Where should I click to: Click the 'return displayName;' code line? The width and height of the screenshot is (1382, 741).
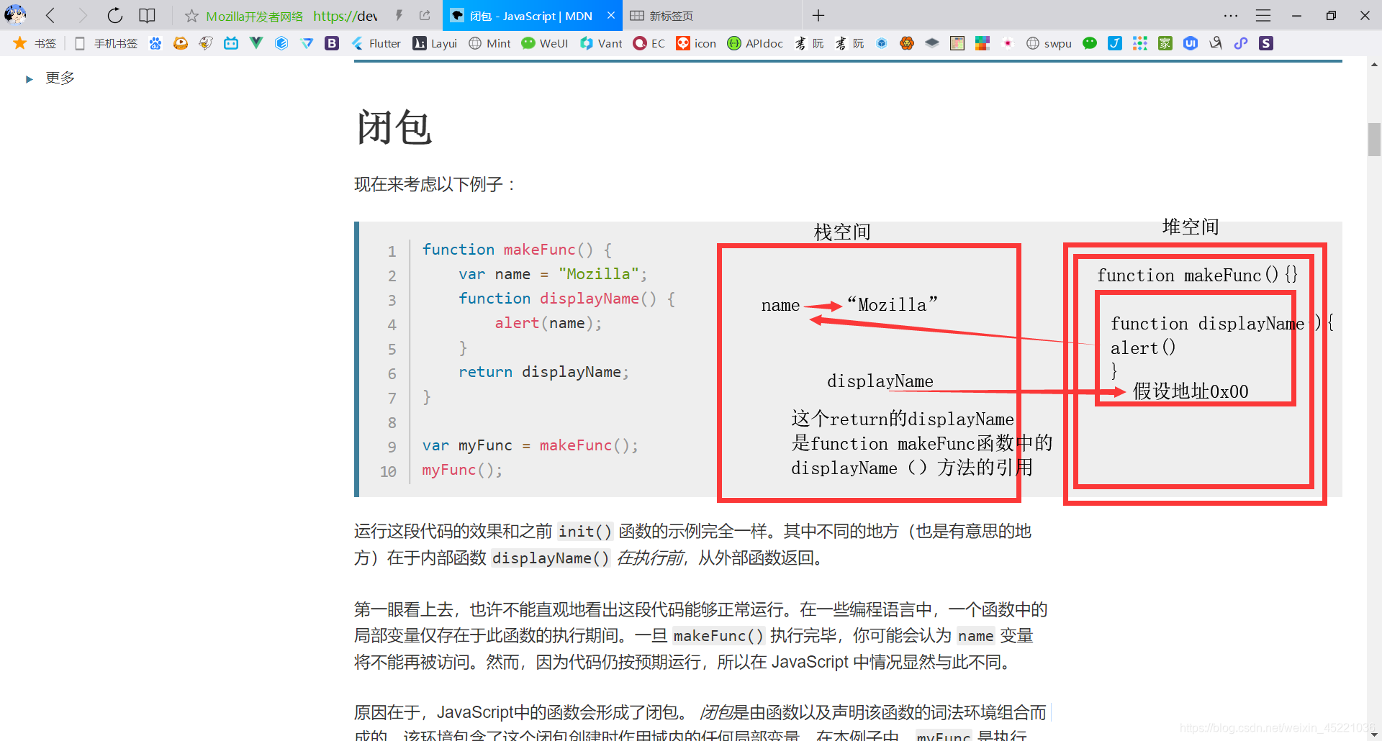coord(543,372)
